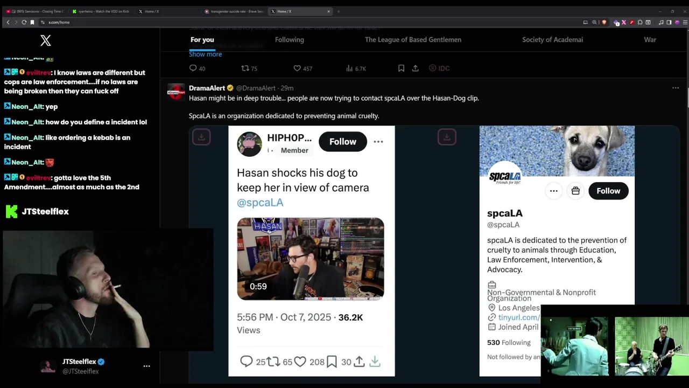The width and height of the screenshot is (689, 388).
Task: Open the Kick logo beside JTSteelflex
Action: [x=11, y=211]
